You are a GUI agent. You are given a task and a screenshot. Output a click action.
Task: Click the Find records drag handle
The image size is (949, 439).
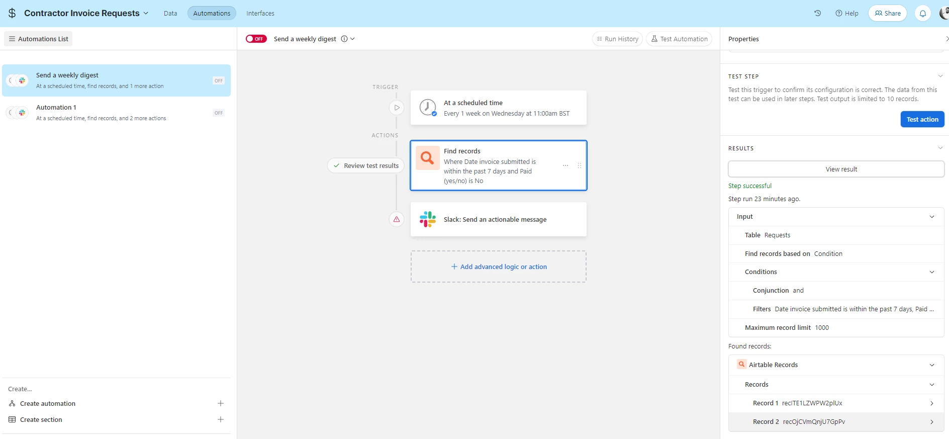(x=579, y=165)
